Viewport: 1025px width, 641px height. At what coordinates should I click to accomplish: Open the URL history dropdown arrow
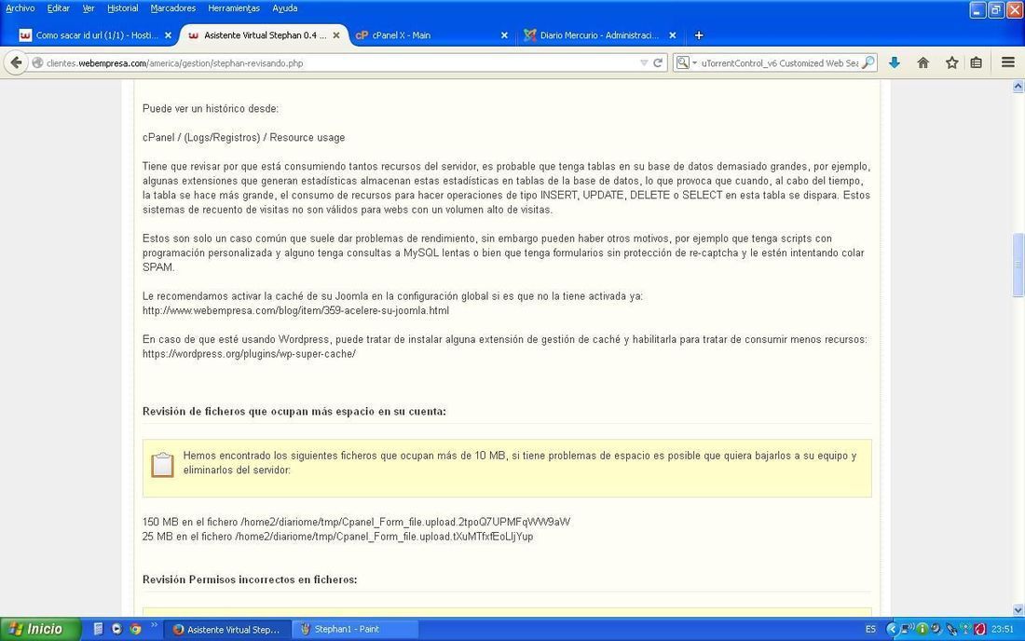pyautogui.click(x=644, y=62)
